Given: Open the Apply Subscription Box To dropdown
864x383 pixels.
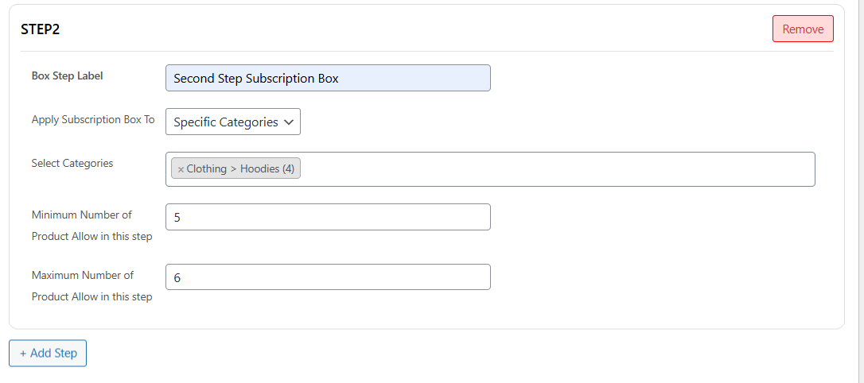Looking at the screenshot, I should pos(232,122).
